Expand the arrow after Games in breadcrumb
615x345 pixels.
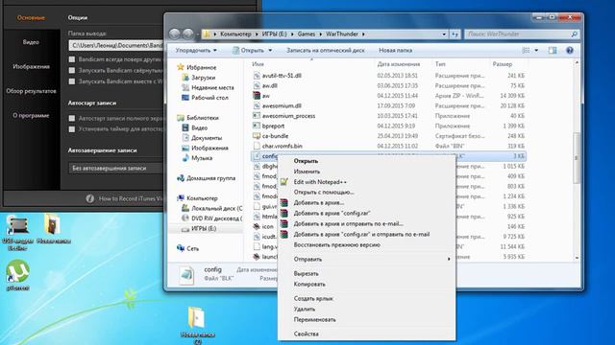[320, 34]
